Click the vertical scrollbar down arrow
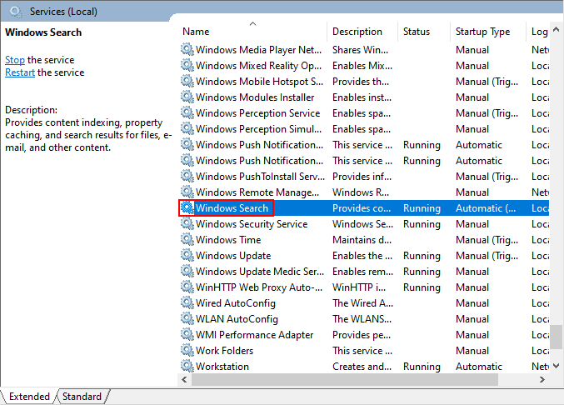 tap(557, 366)
